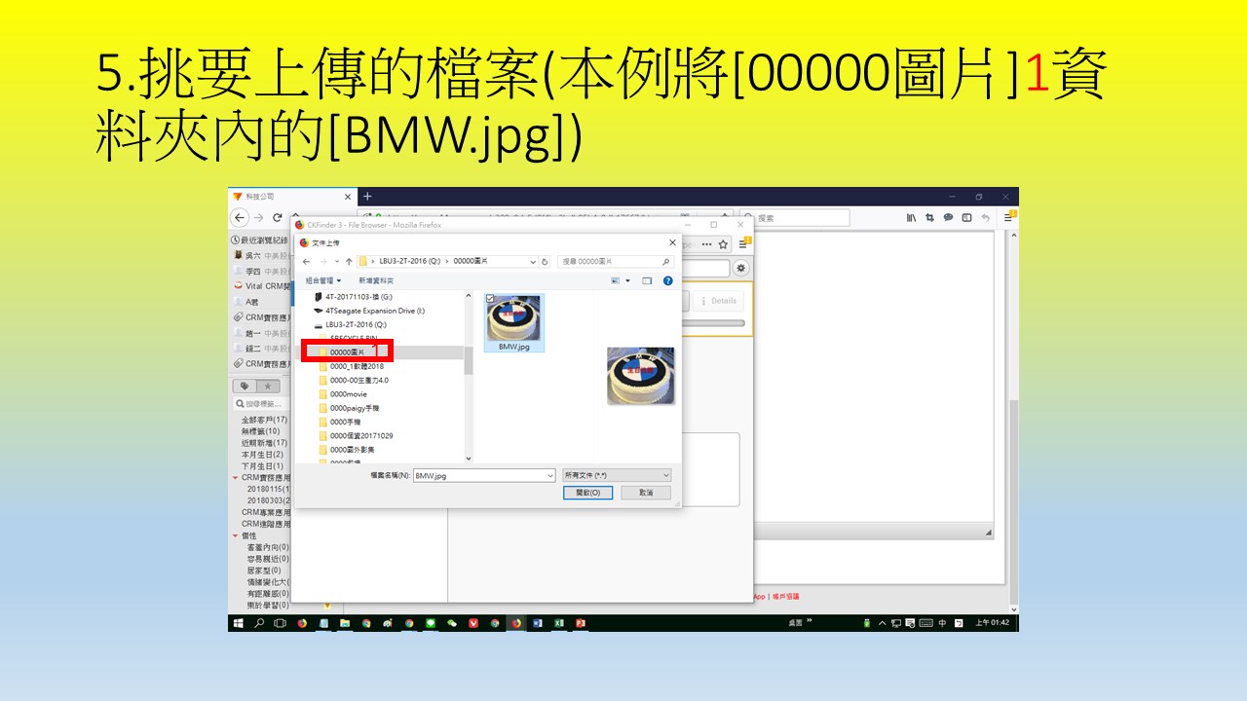
Task: Click 新增資料夾 in the file dialog toolbar
Action: pyautogui.click(x=376, y=280)
